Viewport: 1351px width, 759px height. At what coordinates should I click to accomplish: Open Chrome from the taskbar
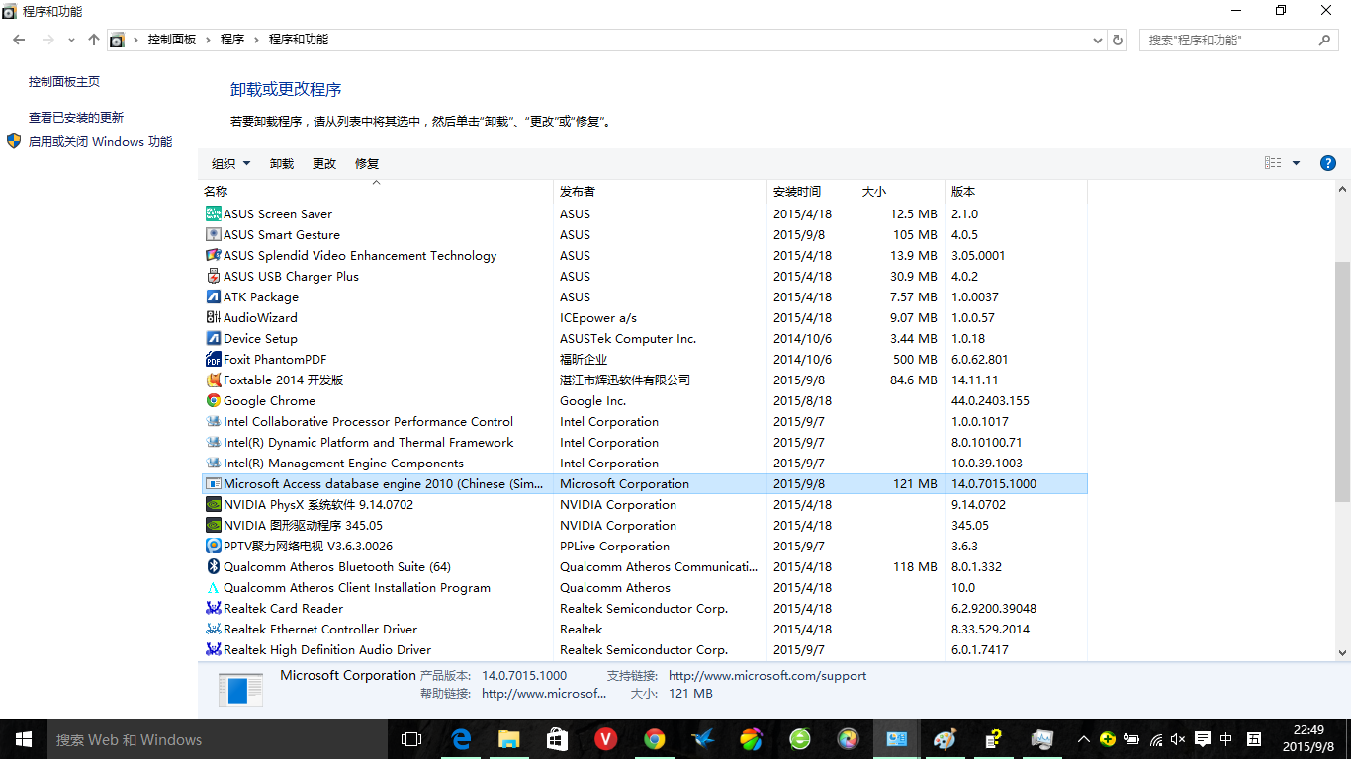pyautogui.click(x=655, y=739)
